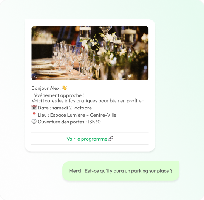Click the clock emoji beside Ouverture

(34, 122)
